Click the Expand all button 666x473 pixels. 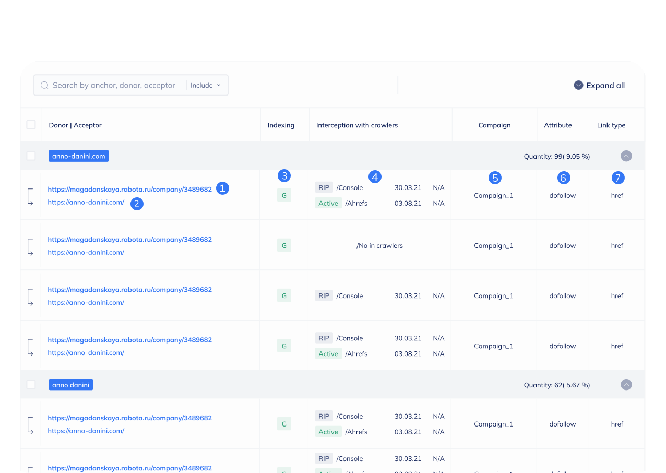click(599, 85)
